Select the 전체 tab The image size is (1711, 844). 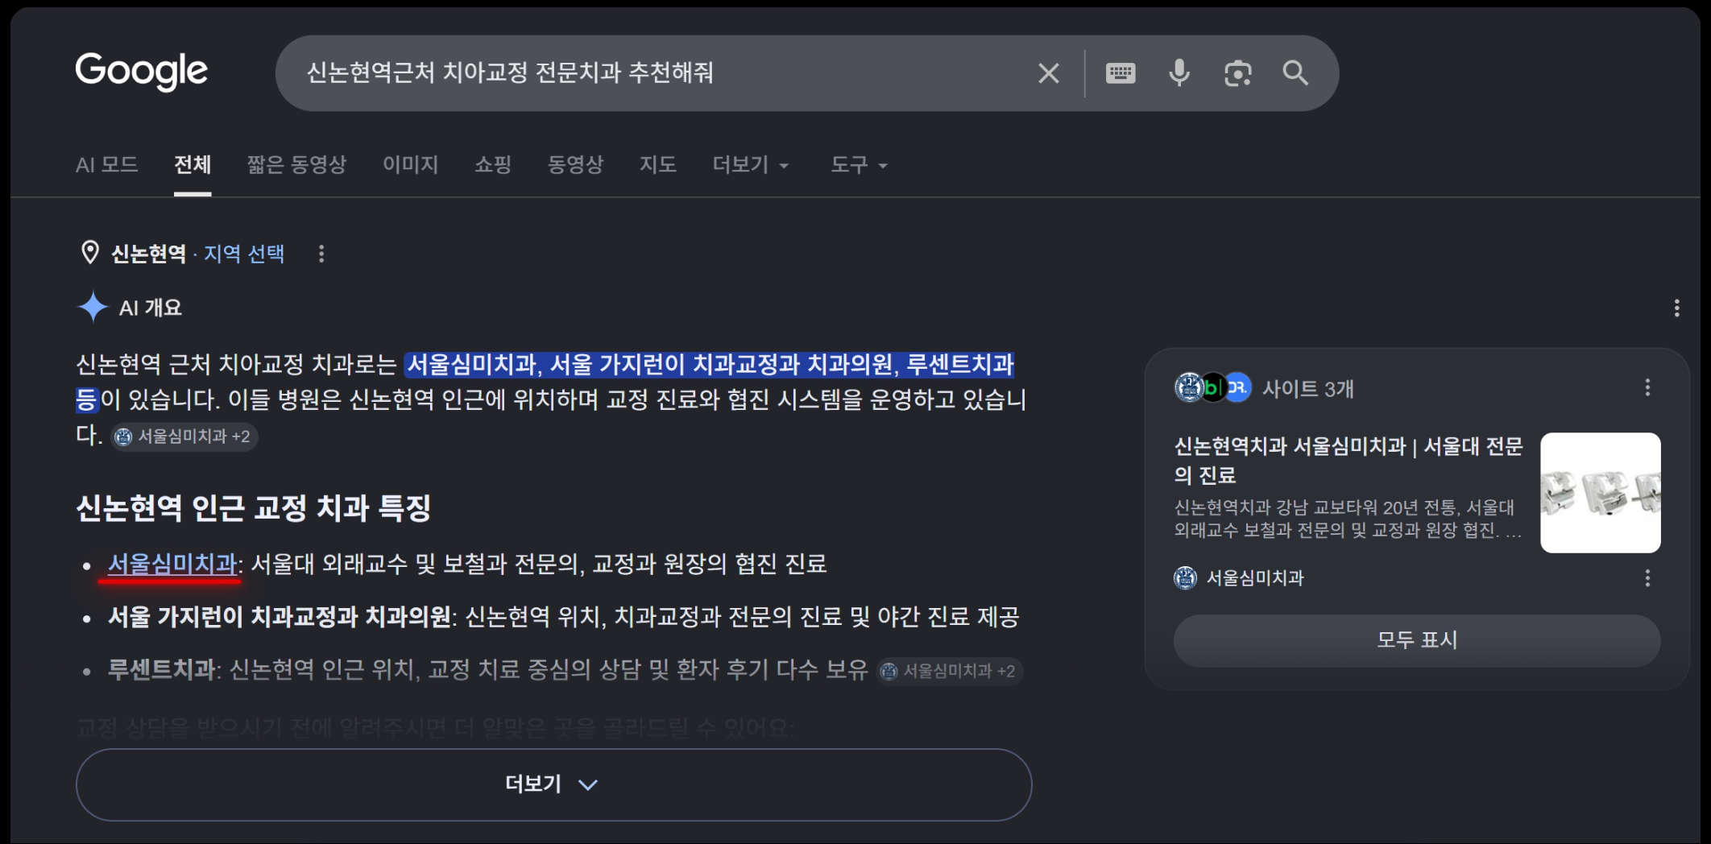(193, 165)
